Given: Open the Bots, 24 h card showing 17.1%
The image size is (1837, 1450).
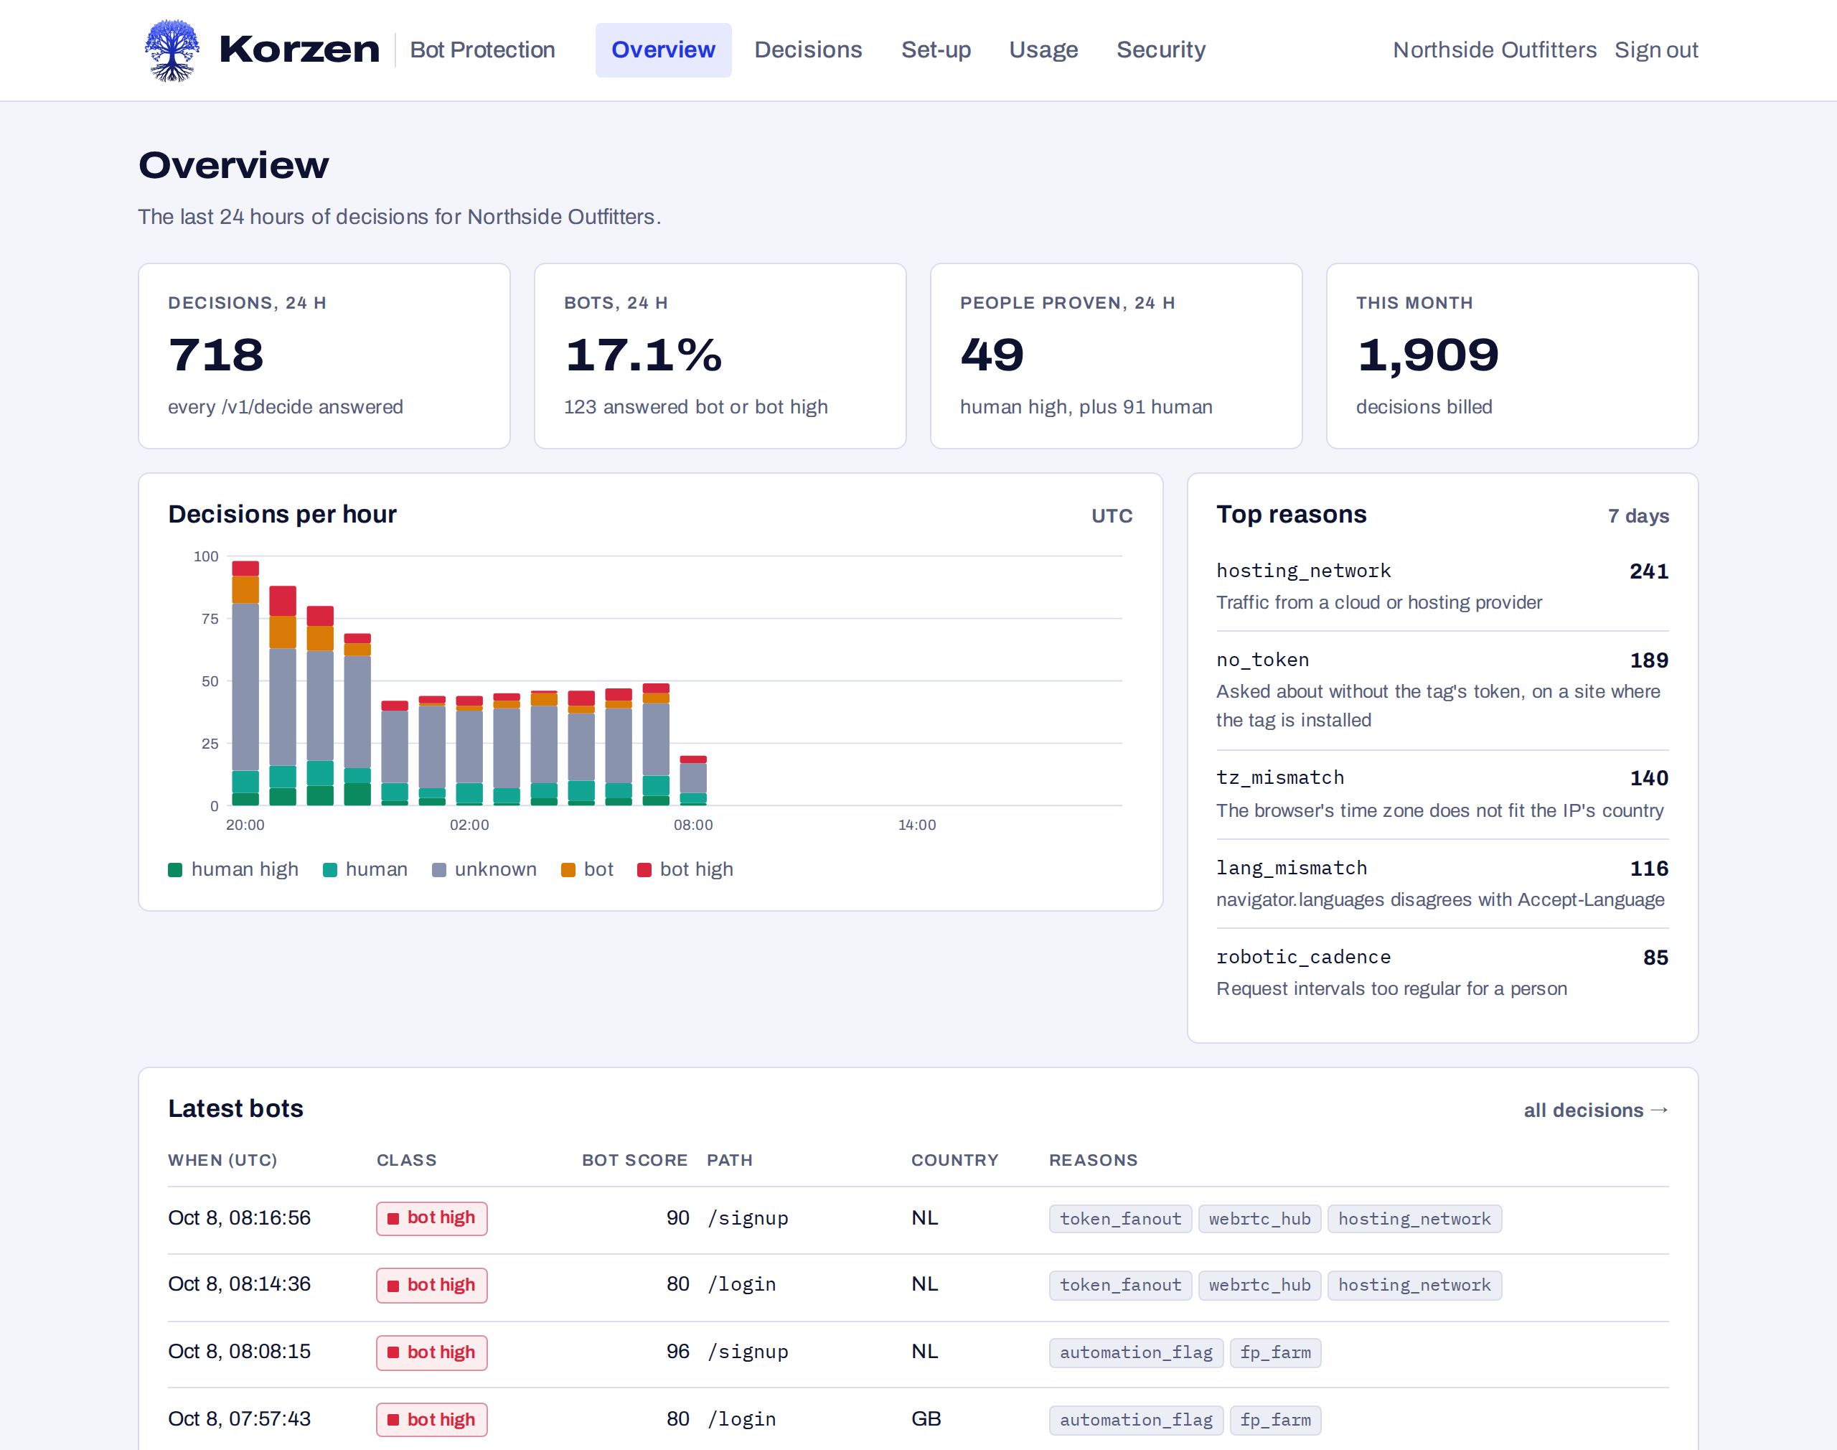Looking at the screenshot, I should 720,356.
